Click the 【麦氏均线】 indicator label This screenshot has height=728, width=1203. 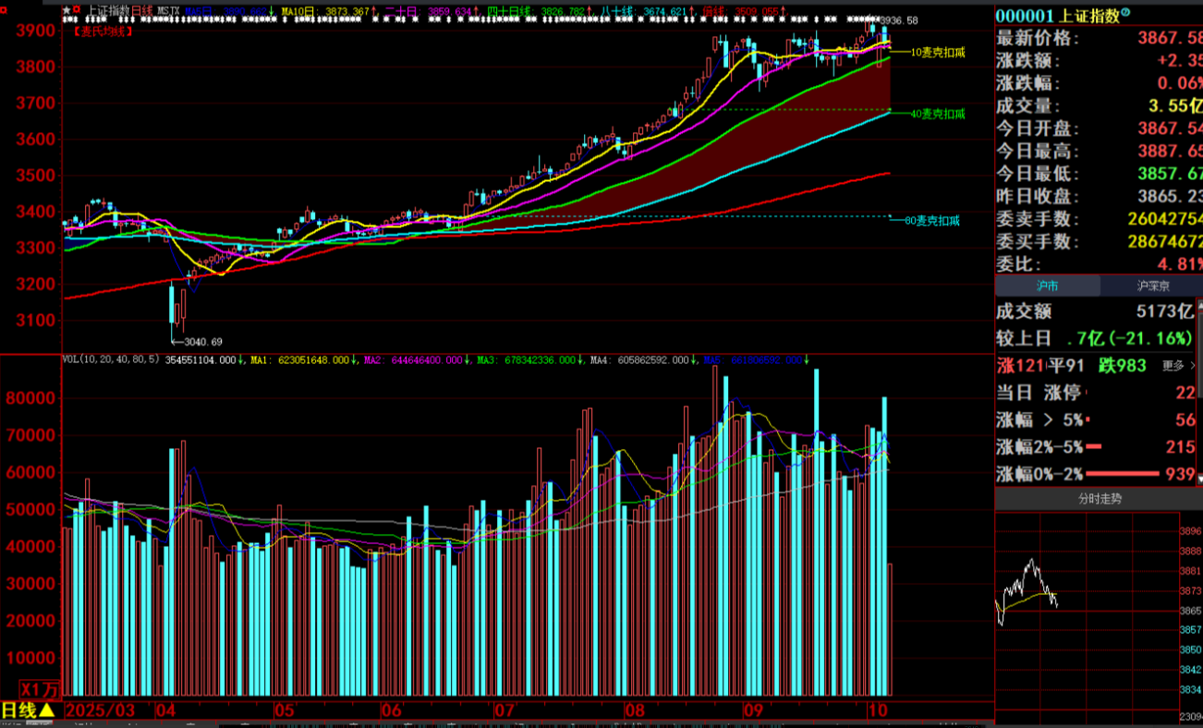click(x=103, y=30)
